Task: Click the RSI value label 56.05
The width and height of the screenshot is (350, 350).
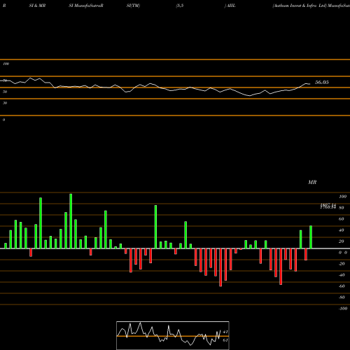Action: coord(322,83)
